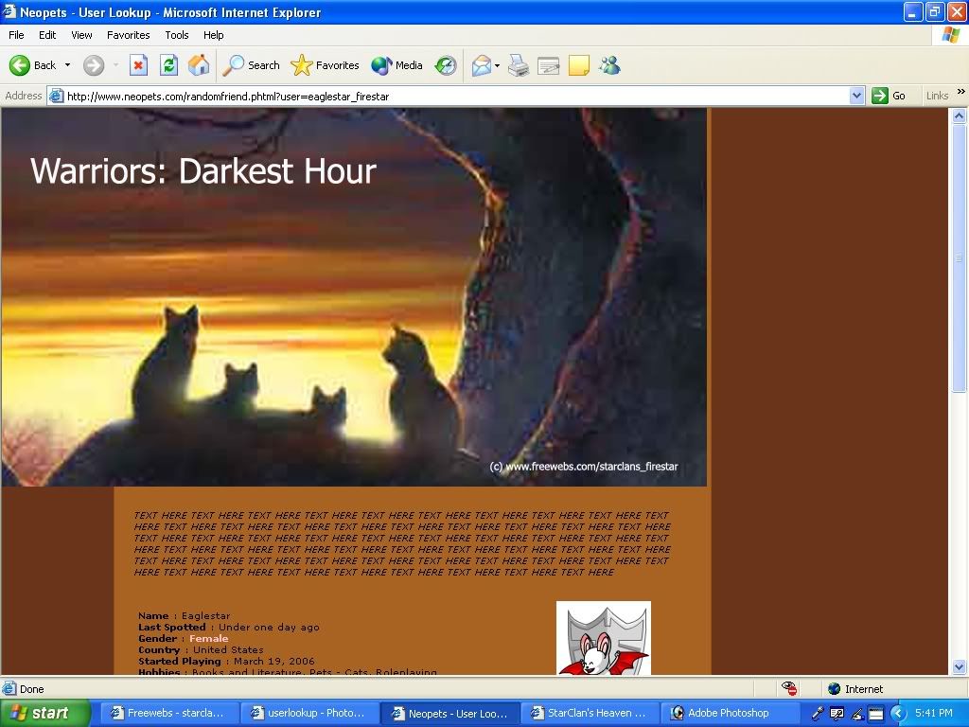Open the Back history dropdown arrow
Image resolution: width=969 pixels, height=727 pixels.
point(67,65)
